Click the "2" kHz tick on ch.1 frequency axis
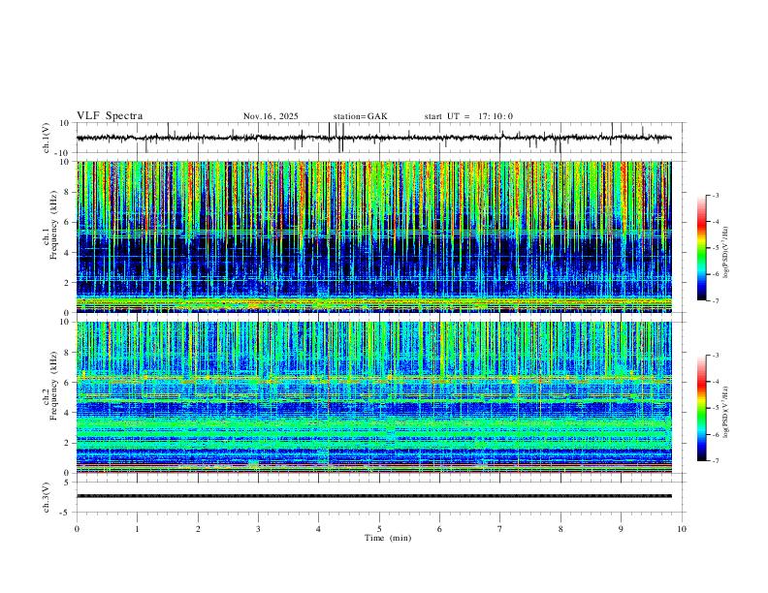768x593 pixels. click(69, 282)
